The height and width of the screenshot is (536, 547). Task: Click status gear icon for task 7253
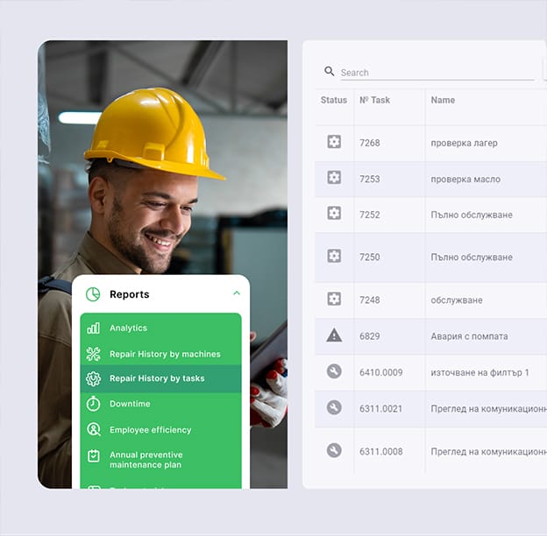tap(334, 178)
